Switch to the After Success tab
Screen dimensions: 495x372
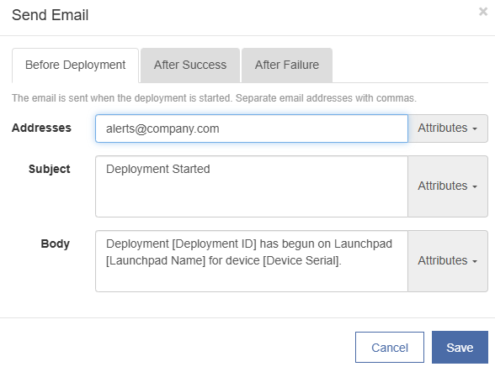coord(190,65)
